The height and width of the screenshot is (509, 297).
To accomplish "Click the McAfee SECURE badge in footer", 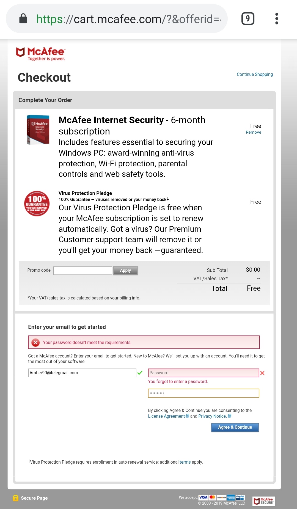I will coord(264,501).
